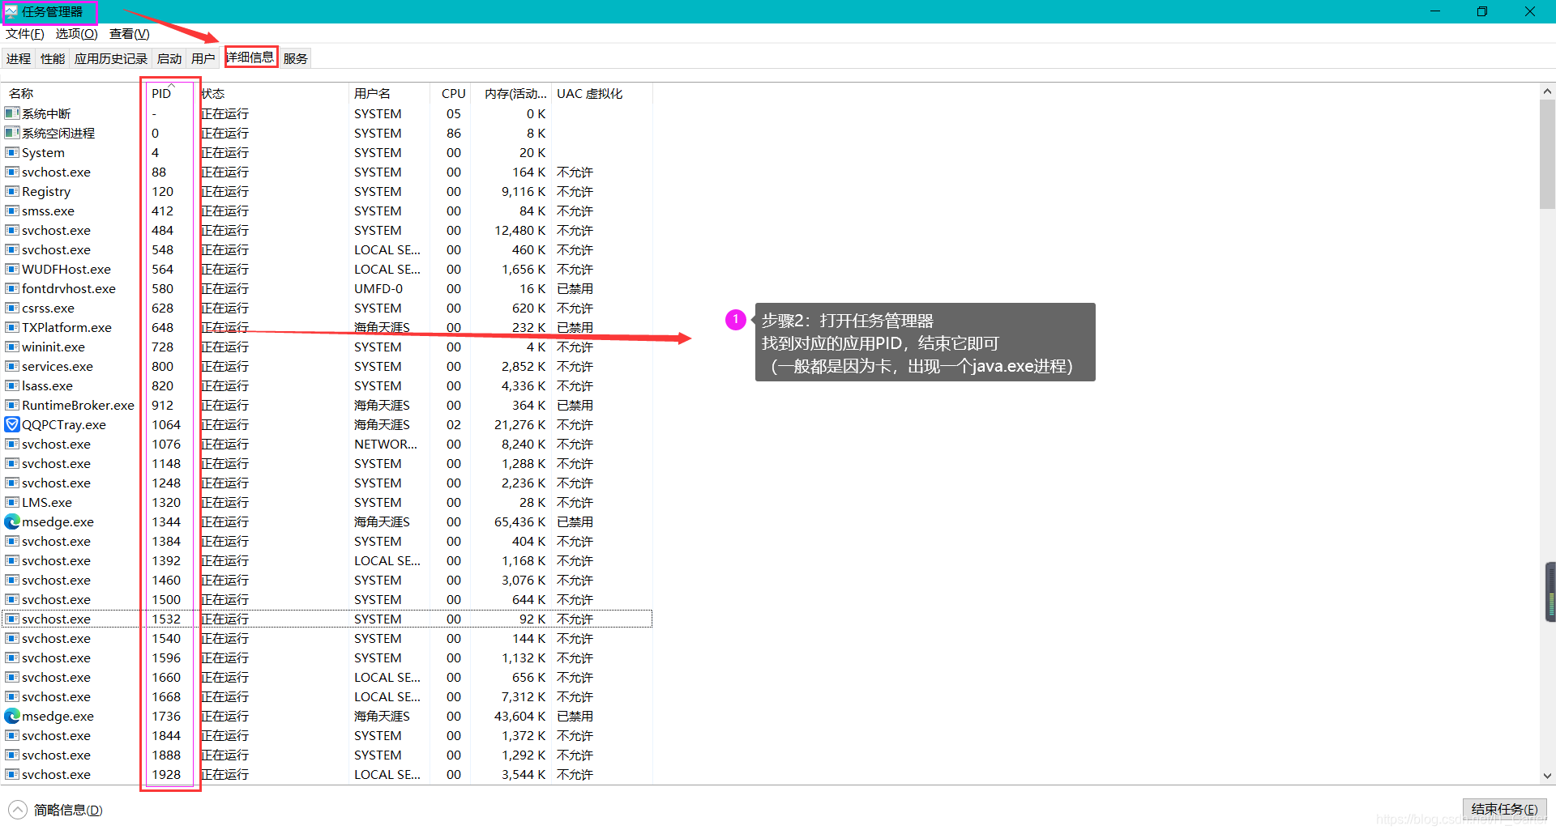1556x834 pixels.
Task: Collapse to 简略信息 using the chevron icon
Action: pyautogui.click(x=18, y=810)
